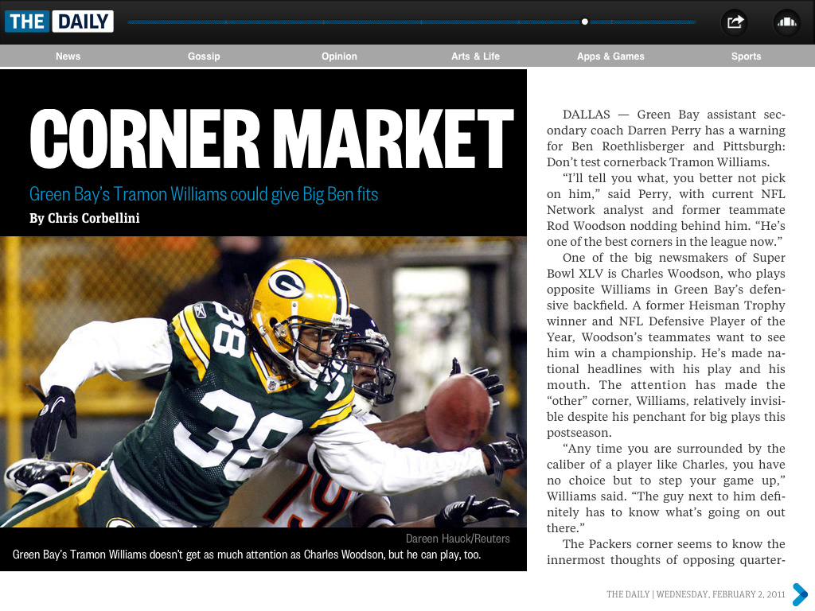Screen dimensions: 815x611
Task: Select the Sports tab
Action: pos(747,56)
